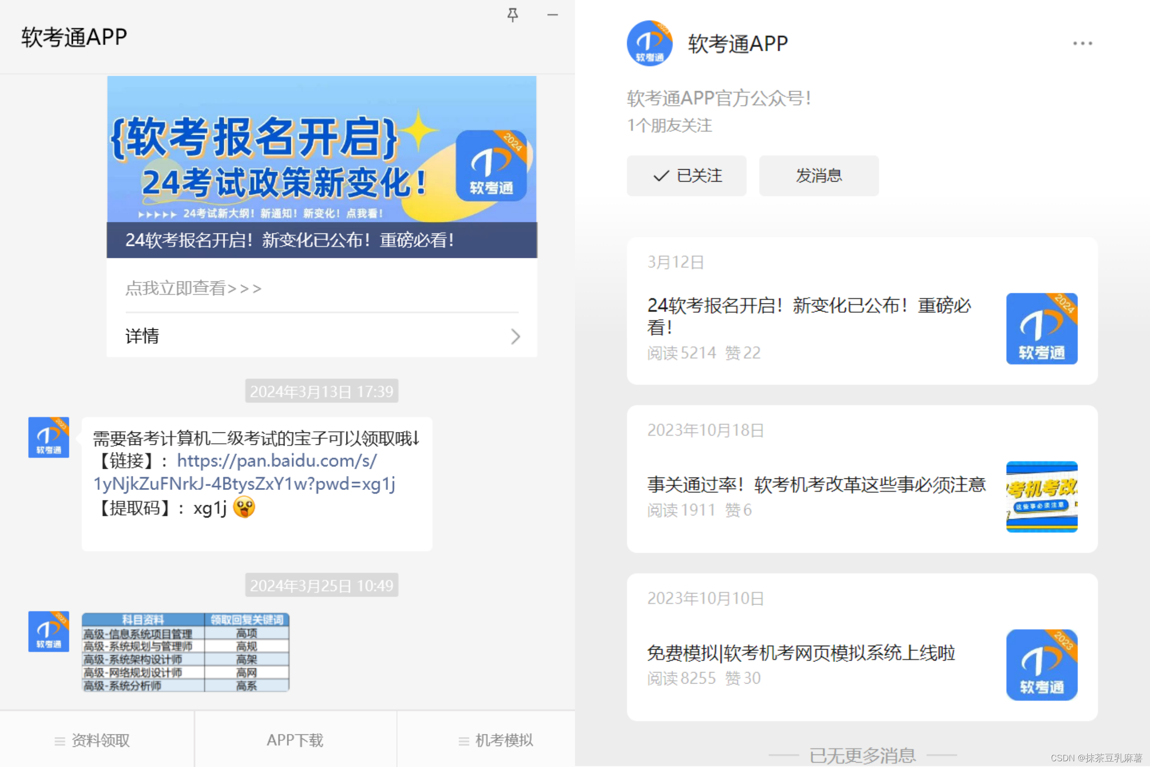
Task: Click 点我立即查看>>> text
Action: [x=194, y=288]
